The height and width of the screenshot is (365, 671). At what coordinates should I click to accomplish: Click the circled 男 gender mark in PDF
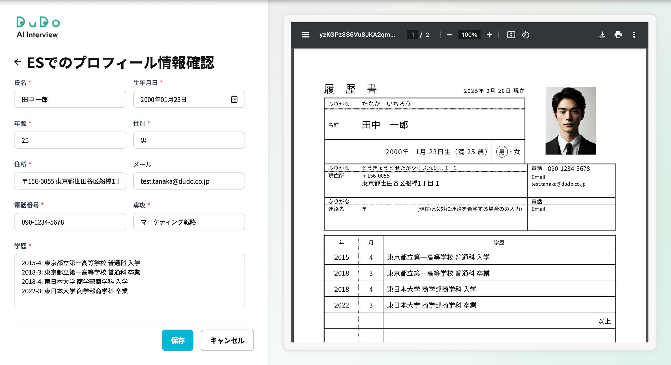coord(502,152)
